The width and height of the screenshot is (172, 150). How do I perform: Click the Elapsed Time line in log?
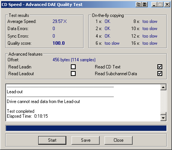pyautogui.click(x=27, y=116)
